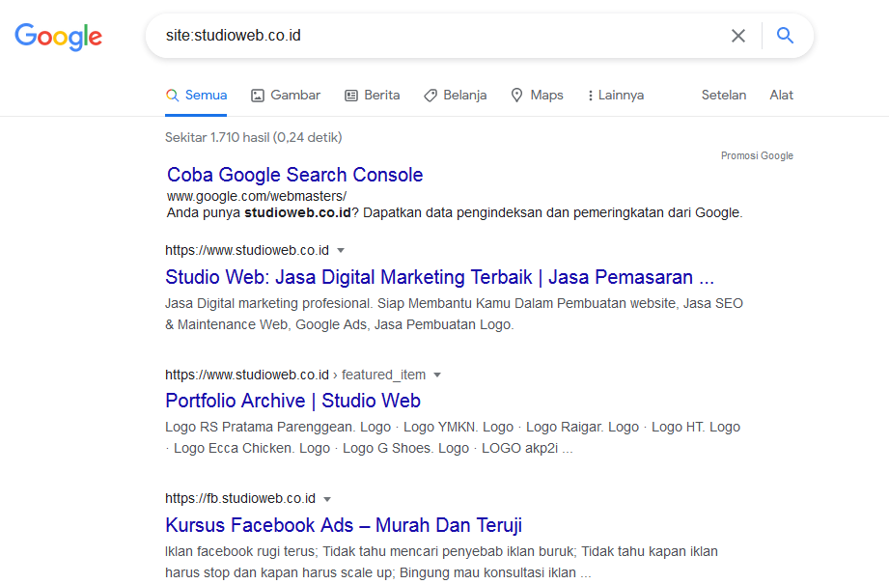Clear the search query with the X icon
This screenshot has height=584, width=889.
pos(738,36)
